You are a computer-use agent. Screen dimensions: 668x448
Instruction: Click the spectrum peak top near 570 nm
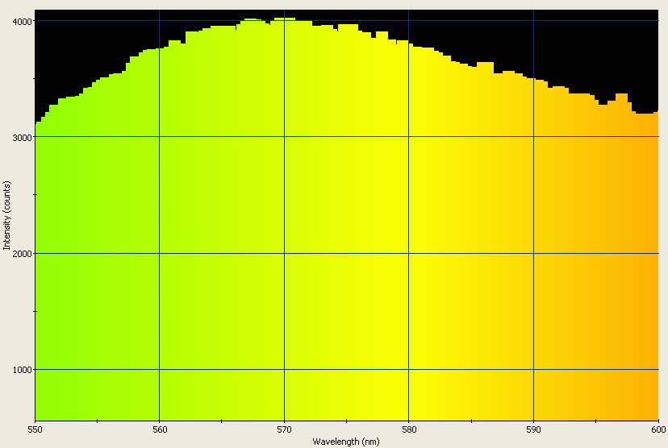(x=284, y=19)
